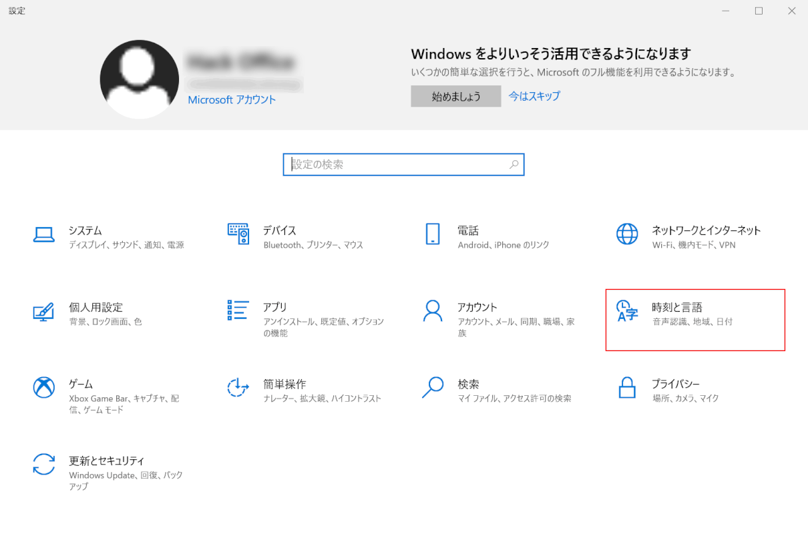
Task: Open Time & Language clock icon
Action: [x=627, y=310]
